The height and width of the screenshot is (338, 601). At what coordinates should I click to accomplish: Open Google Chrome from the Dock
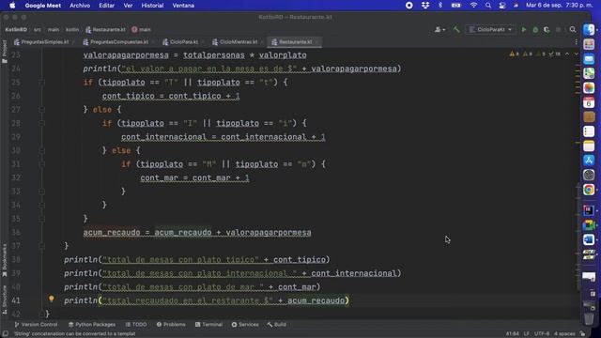(589, 190)
